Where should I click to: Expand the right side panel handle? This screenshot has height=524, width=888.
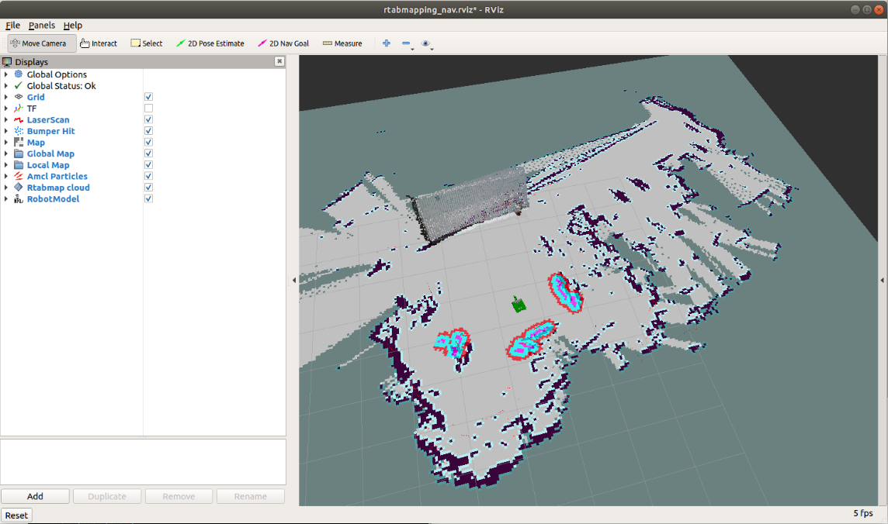[882, 280]
